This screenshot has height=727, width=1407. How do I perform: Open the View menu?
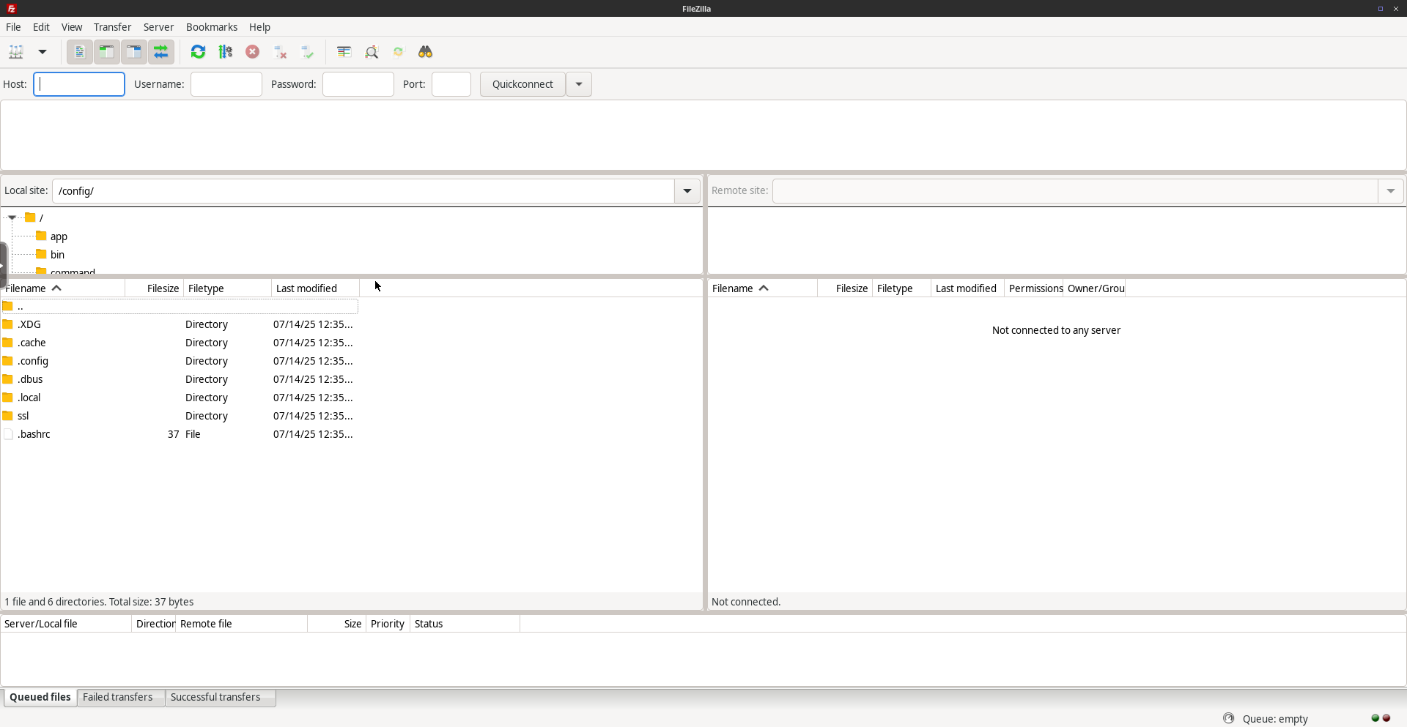pos(72,27)
